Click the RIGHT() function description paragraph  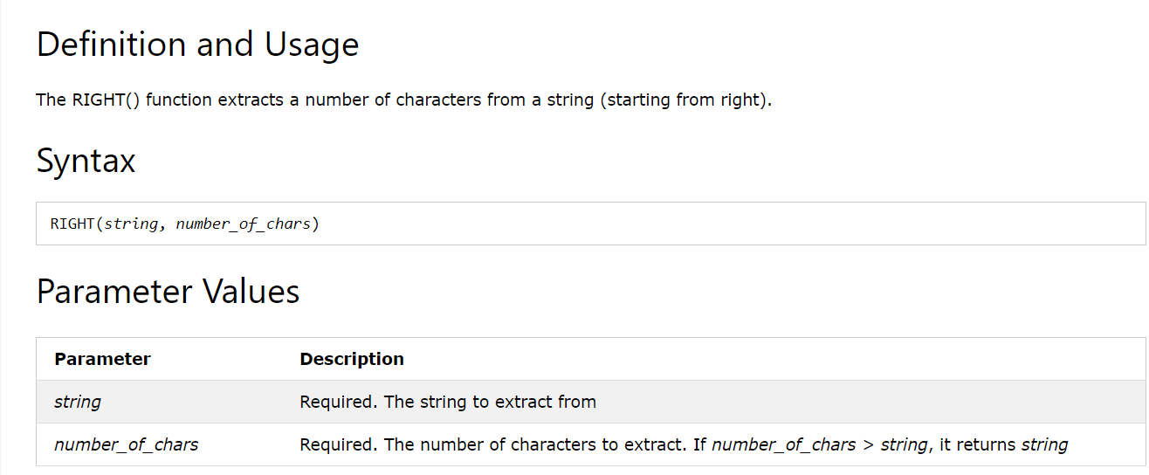coord(404,100)
